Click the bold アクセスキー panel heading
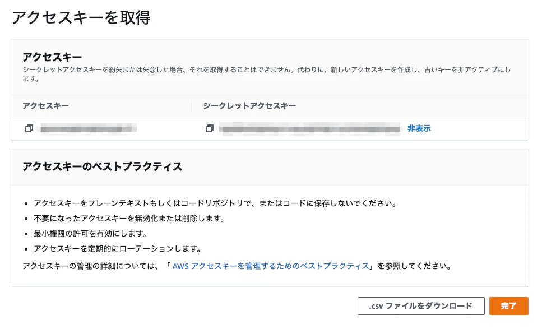This screenshot has height=329, width=542. (52, 57)
